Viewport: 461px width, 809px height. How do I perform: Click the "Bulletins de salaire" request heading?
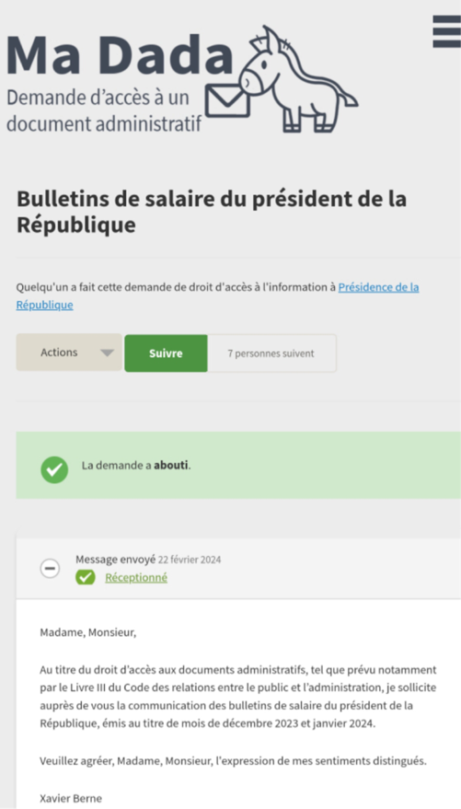click(x=212, y=212)
